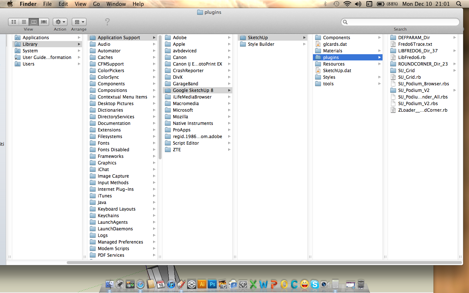Select the Materials folder
The image size is (469, 293).
332,51
